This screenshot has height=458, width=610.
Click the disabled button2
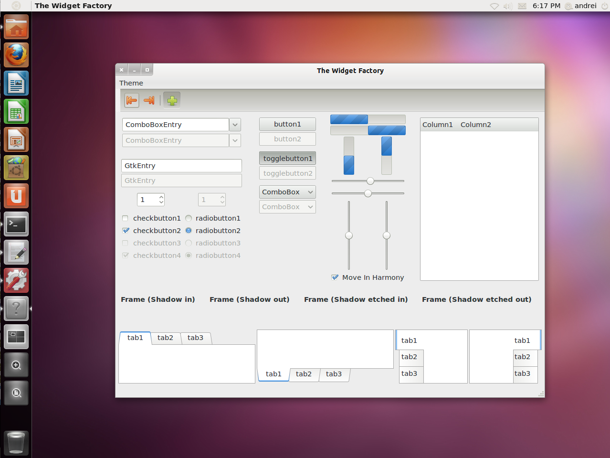click(x=287, y=139)
